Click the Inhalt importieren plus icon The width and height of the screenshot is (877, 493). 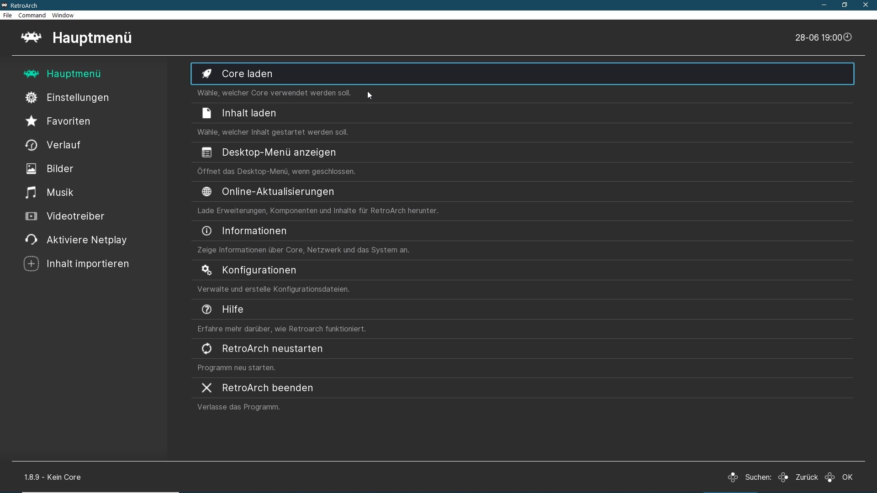pyautogui.click(x=31, y=264)
